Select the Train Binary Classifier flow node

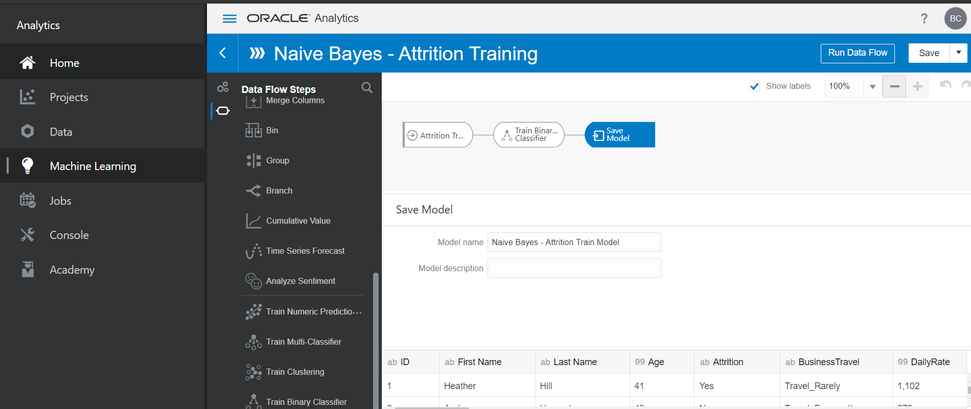point(529,135)
